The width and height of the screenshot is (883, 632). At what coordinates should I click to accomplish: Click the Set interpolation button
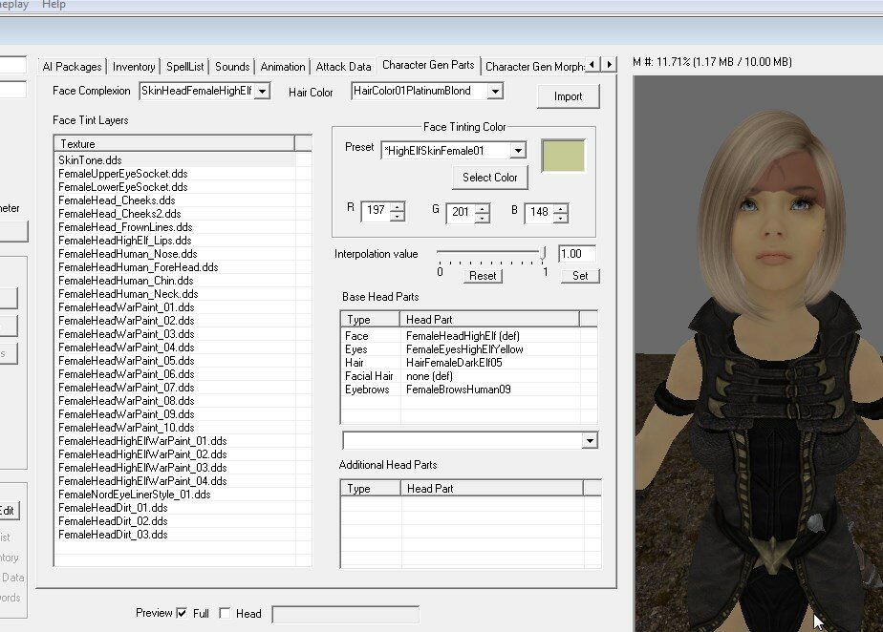[580, 276]
